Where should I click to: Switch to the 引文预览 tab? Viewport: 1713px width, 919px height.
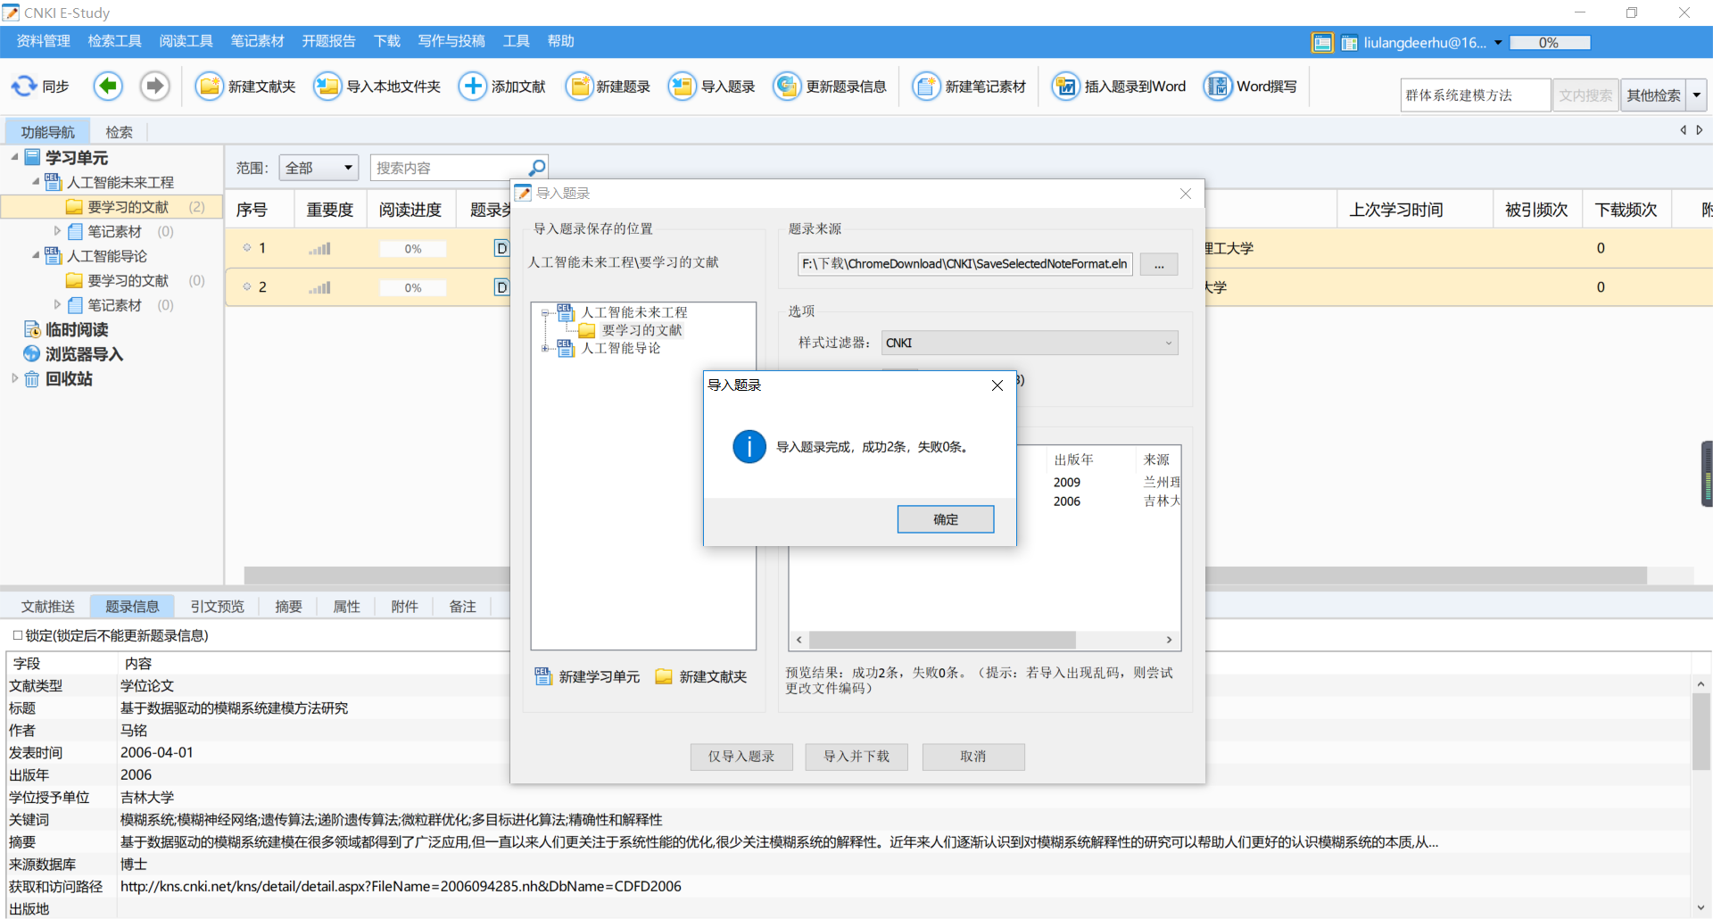[x=217, y=606]
